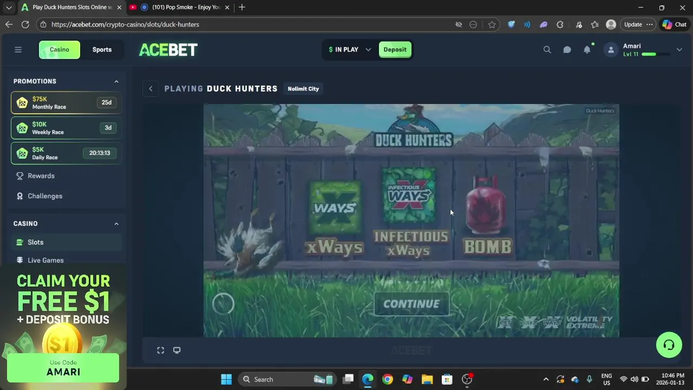Screen dimensions: 693x390
Task: Click the Bomb gas canister symbol
Action: click(x=486, y=206)
